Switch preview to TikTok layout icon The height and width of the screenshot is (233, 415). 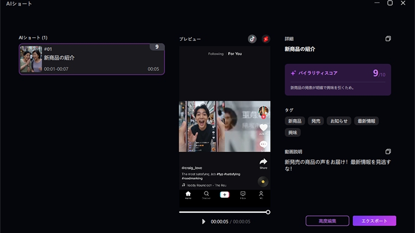coord(252,39)
